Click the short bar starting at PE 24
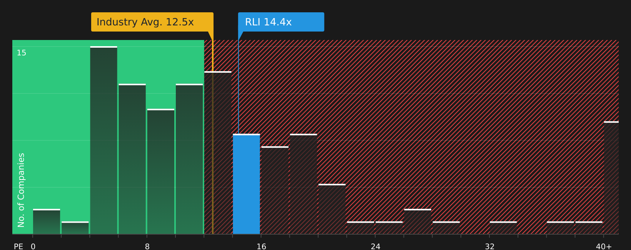 click(x=389, y=228)
